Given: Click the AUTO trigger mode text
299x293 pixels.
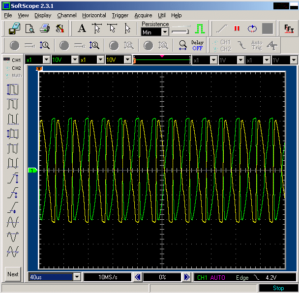Looking at the screenshot, I should click(x=217, y=278).
